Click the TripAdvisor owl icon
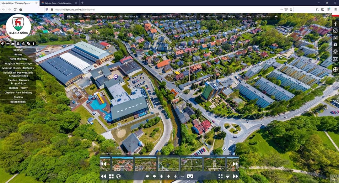339x183 pixels. 335,38
